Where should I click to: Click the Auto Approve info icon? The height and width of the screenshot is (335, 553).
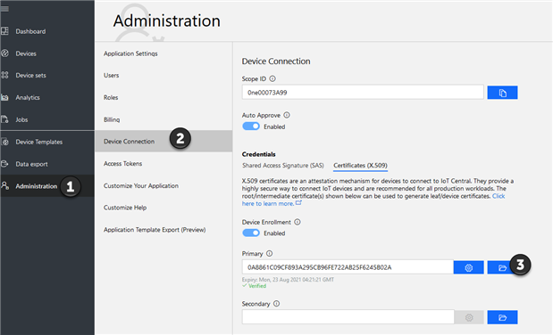coord(287,115)
